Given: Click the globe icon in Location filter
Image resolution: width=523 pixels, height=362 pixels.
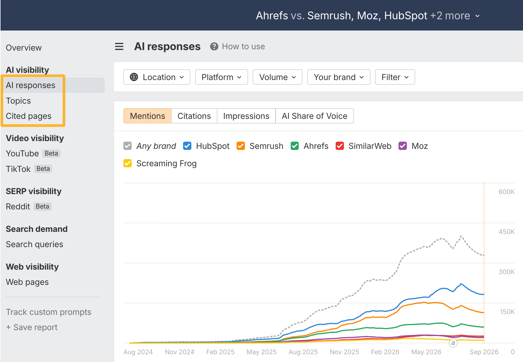Looking at the screenshot, I should coord(134,77).
